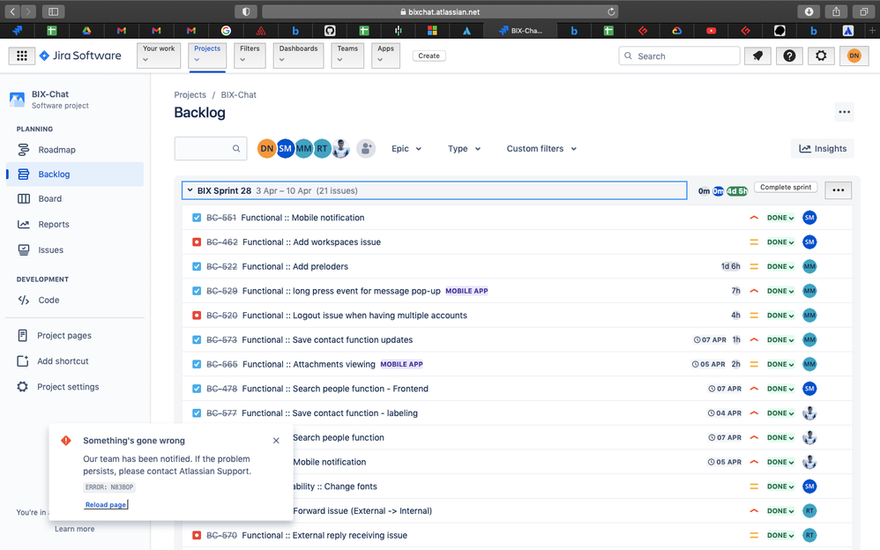Screen dimensions: 880x550
Task: Open the Dashboards menu
Action: (x=299, y=56)
